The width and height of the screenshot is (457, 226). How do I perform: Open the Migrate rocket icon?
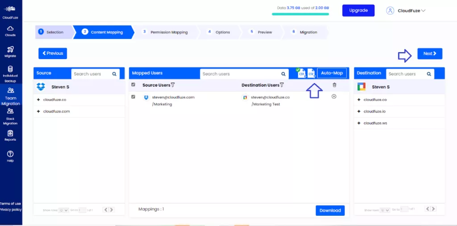[10, 51]
